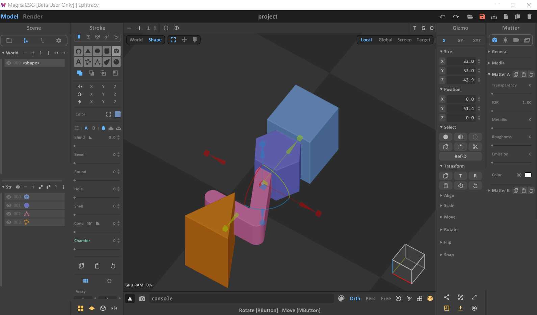Hide the <shape> object via its eye icon
The image size is (537, 315).
tap(9, 63)
